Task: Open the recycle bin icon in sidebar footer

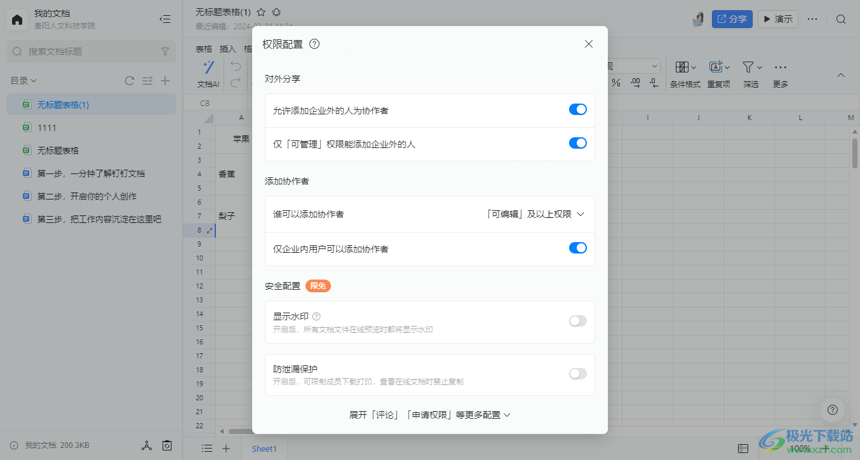Action: pyautogui.click(x=167, y=445)
